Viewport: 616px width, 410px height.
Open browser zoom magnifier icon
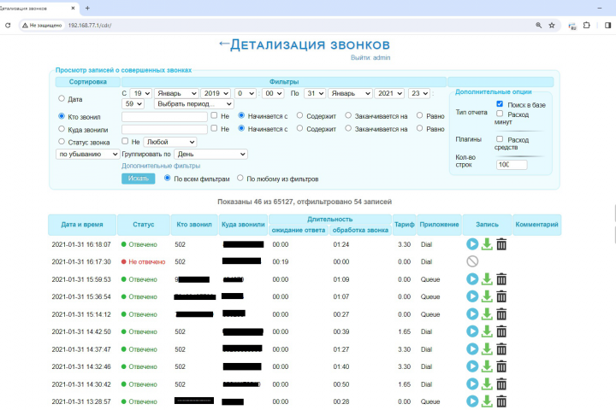[x=539, y=25]
